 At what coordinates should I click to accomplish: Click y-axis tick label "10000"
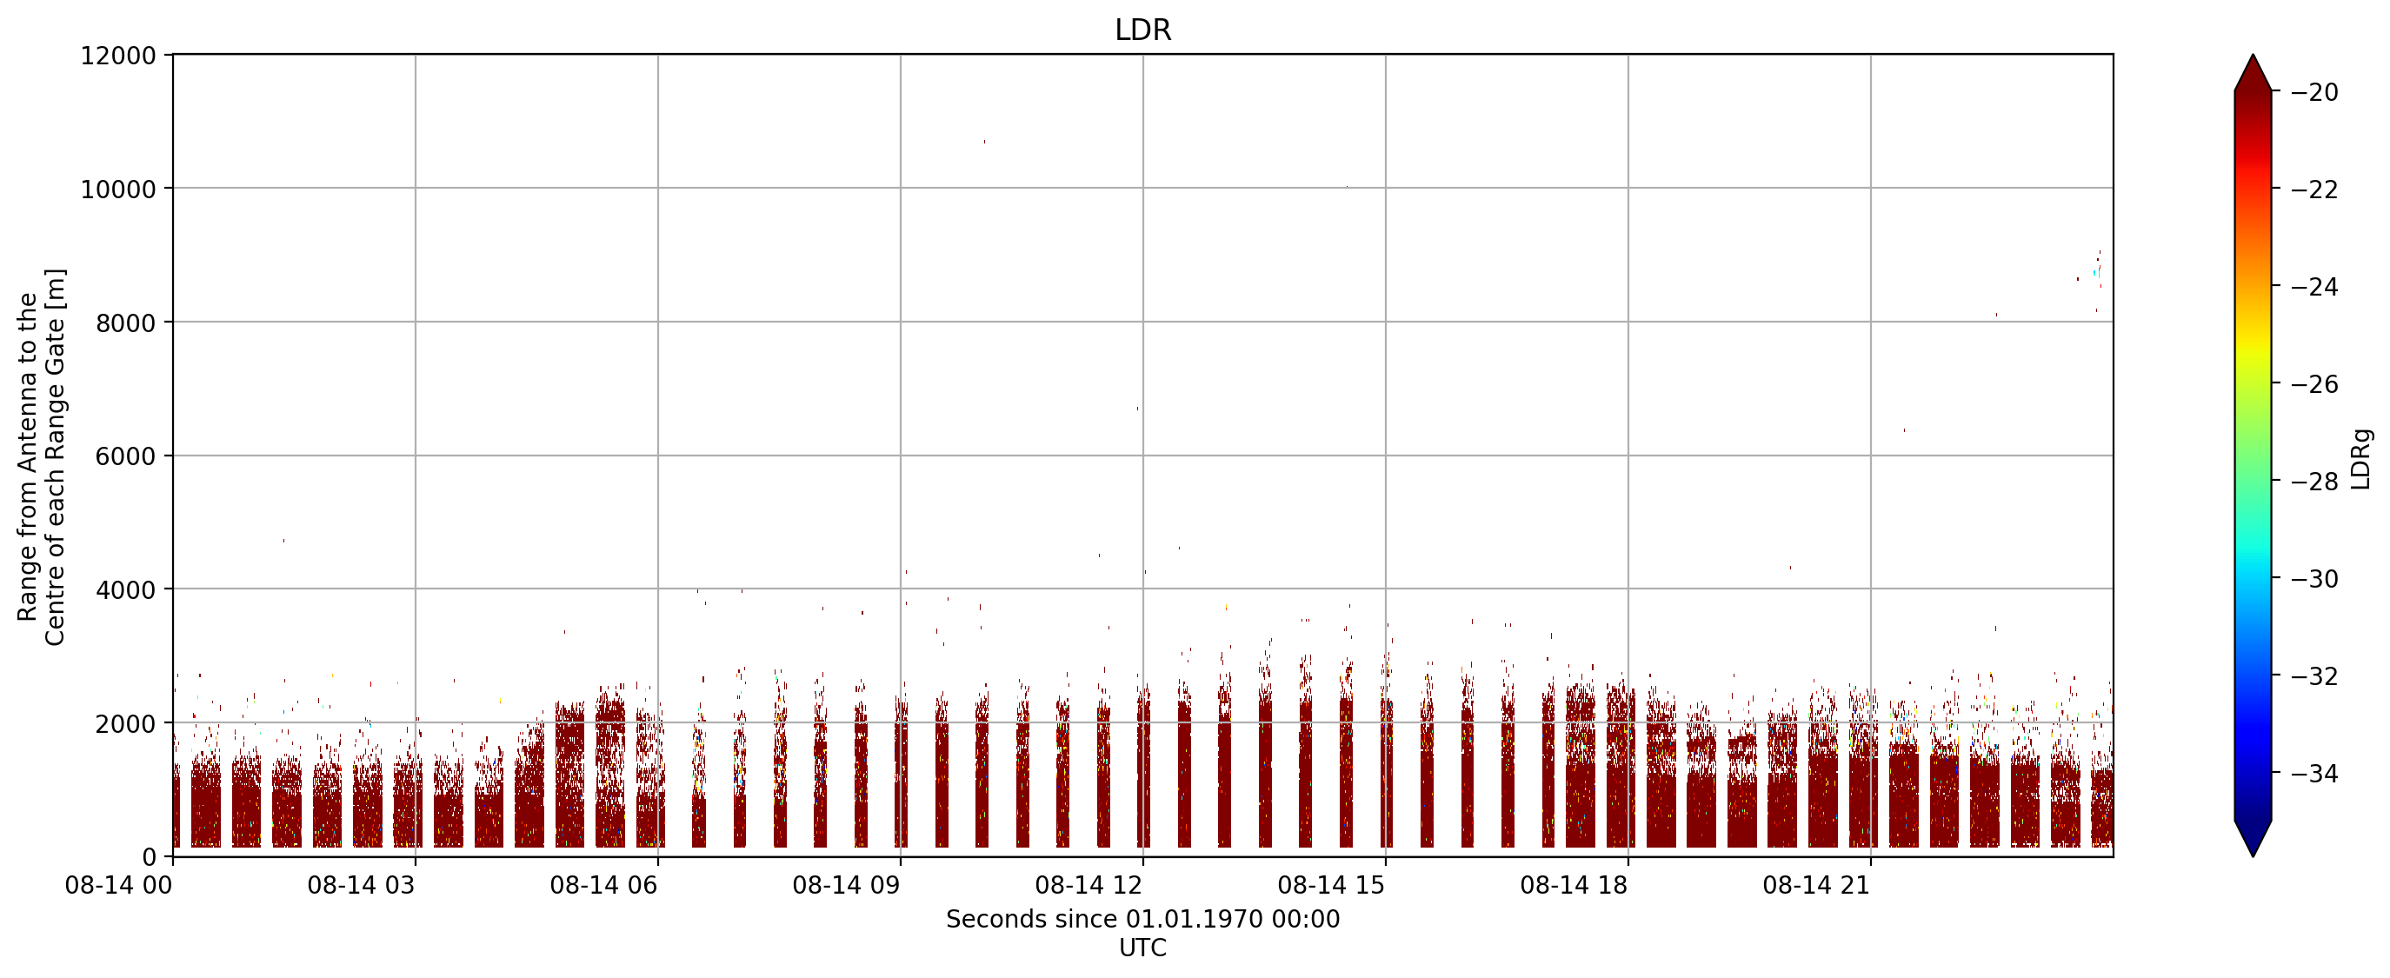coord(119,190)
